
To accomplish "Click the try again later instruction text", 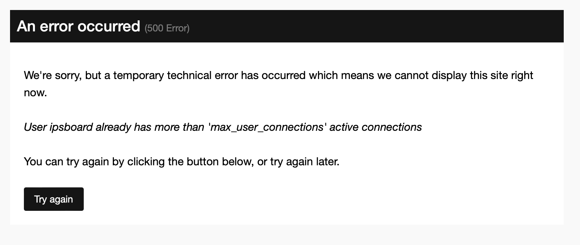I will coord(182,161).
